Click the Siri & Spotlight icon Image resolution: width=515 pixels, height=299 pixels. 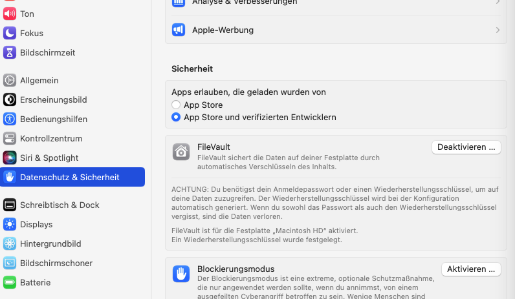coord(10,158)
